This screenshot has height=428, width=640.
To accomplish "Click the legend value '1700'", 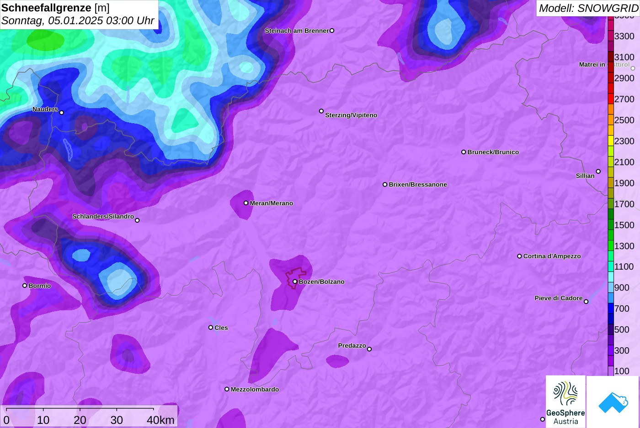I will tap(624, 204).
